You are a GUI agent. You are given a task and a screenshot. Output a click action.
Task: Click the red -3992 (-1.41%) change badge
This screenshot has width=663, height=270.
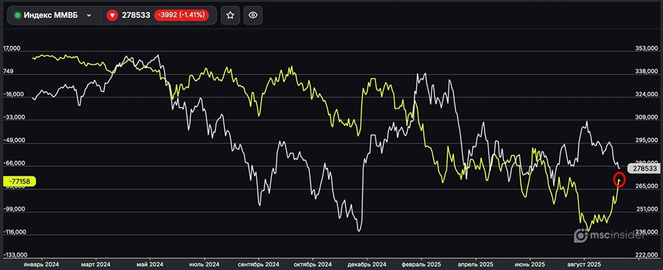tap(181, 15)
